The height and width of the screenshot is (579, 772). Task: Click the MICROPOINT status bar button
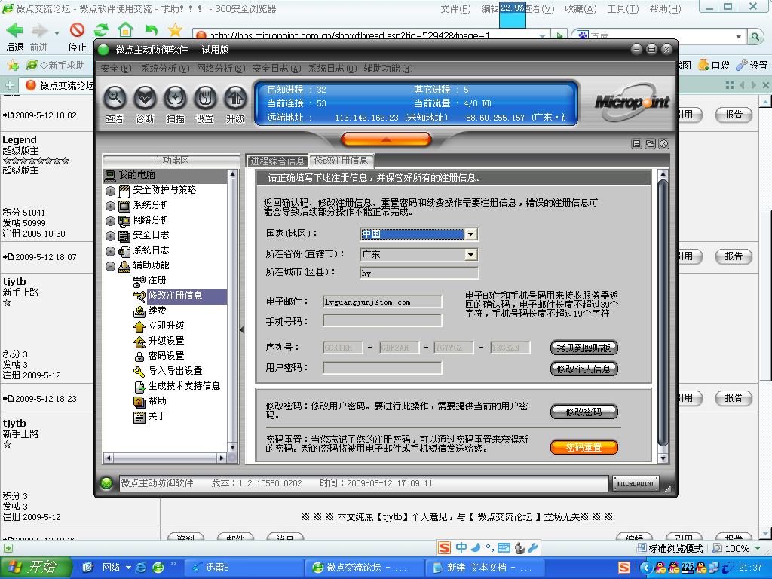click(x=636, y=483)
